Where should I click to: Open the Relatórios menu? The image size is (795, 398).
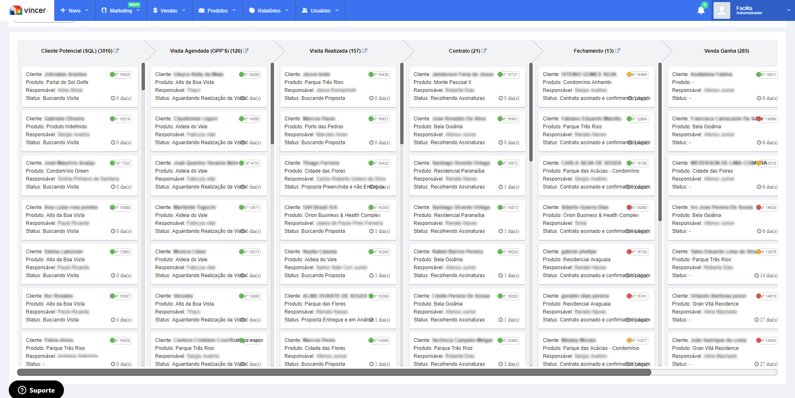pyautogui.click(x=269, y=10)
